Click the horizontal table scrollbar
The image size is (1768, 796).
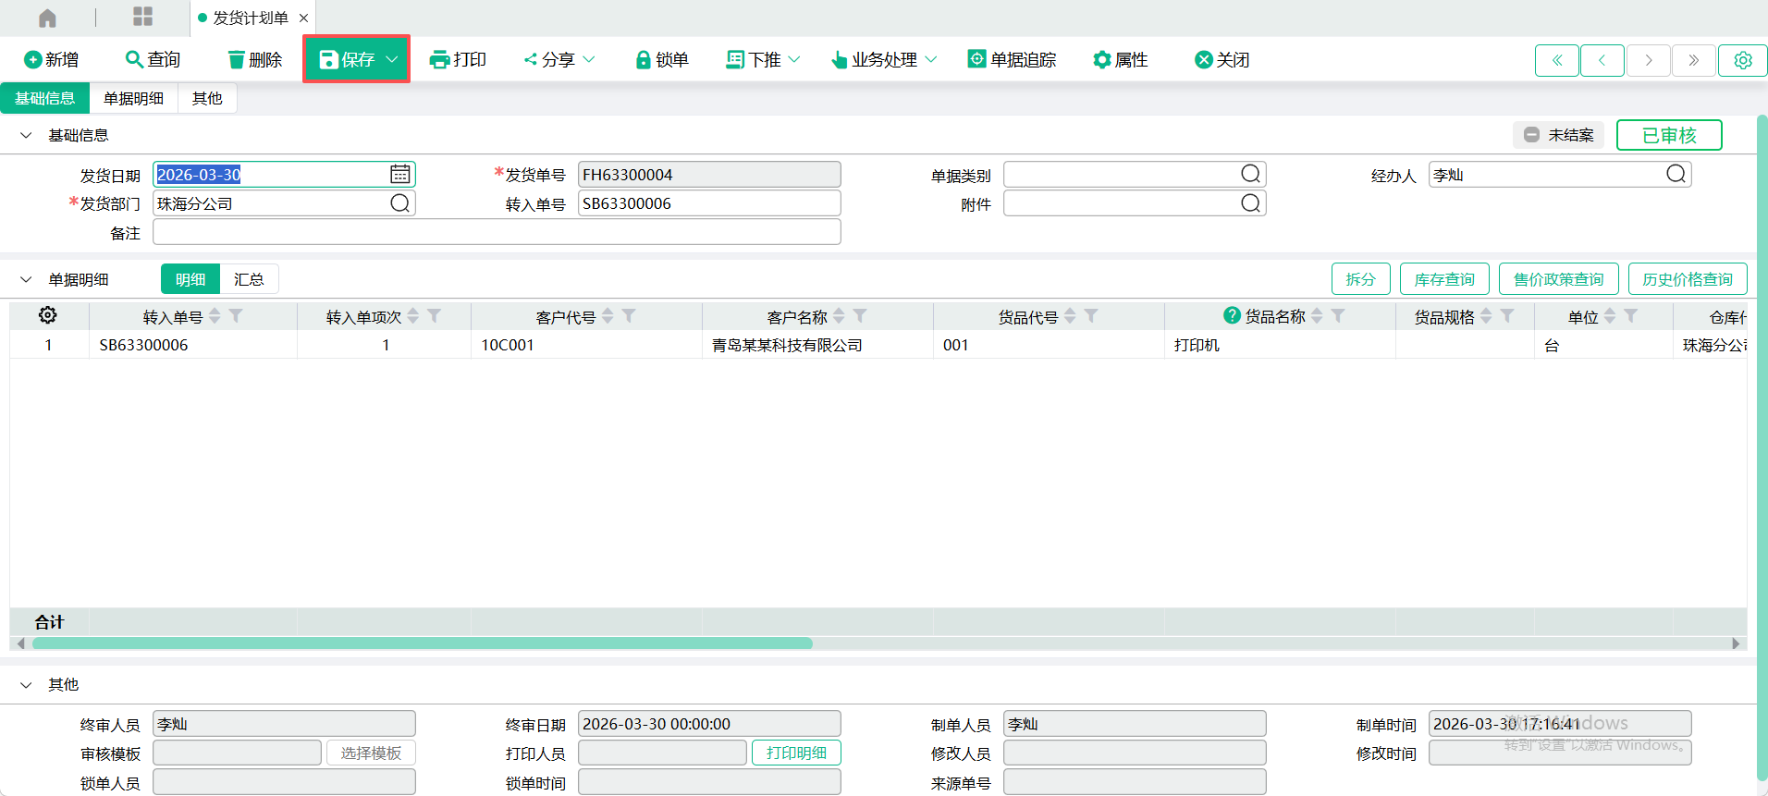[422, 643]
